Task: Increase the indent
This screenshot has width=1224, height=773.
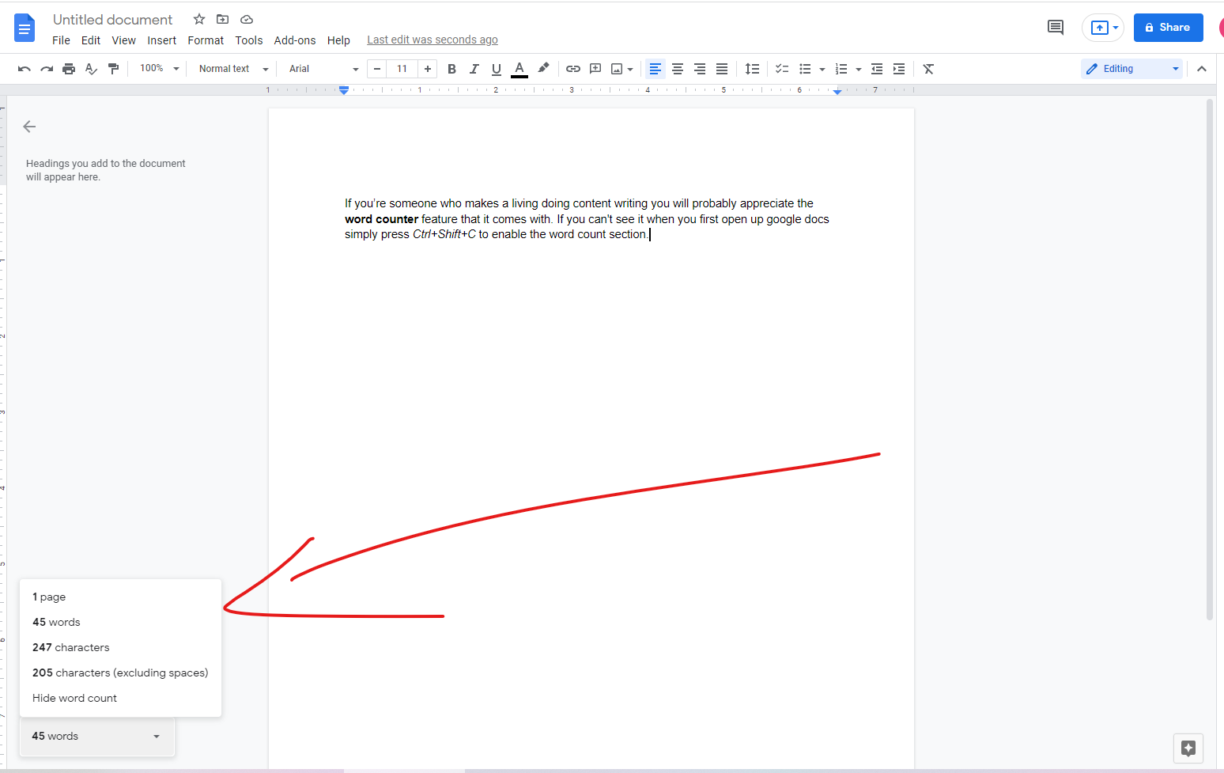Action: tap(899, 69)
